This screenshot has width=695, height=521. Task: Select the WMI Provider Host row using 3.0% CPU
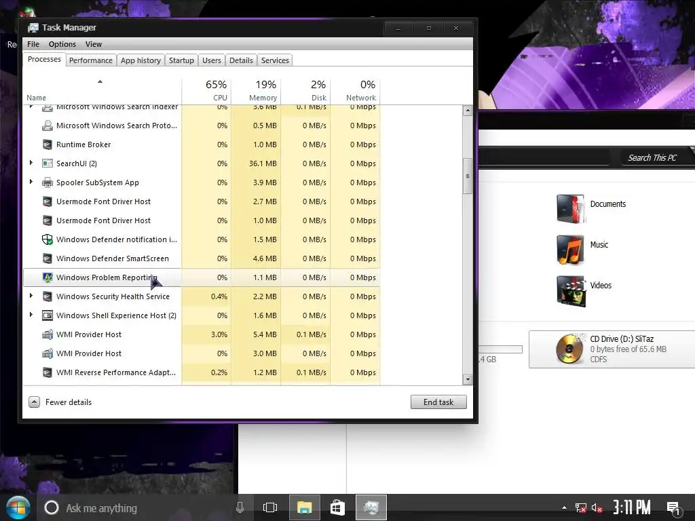coord(201,334)
